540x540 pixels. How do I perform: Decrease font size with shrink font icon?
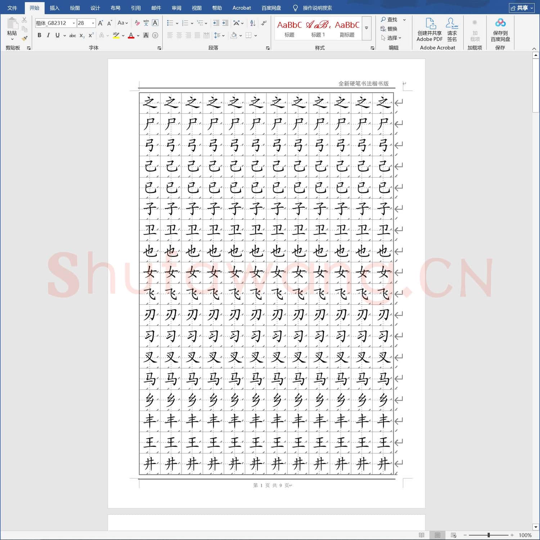[x=109, y=23]
